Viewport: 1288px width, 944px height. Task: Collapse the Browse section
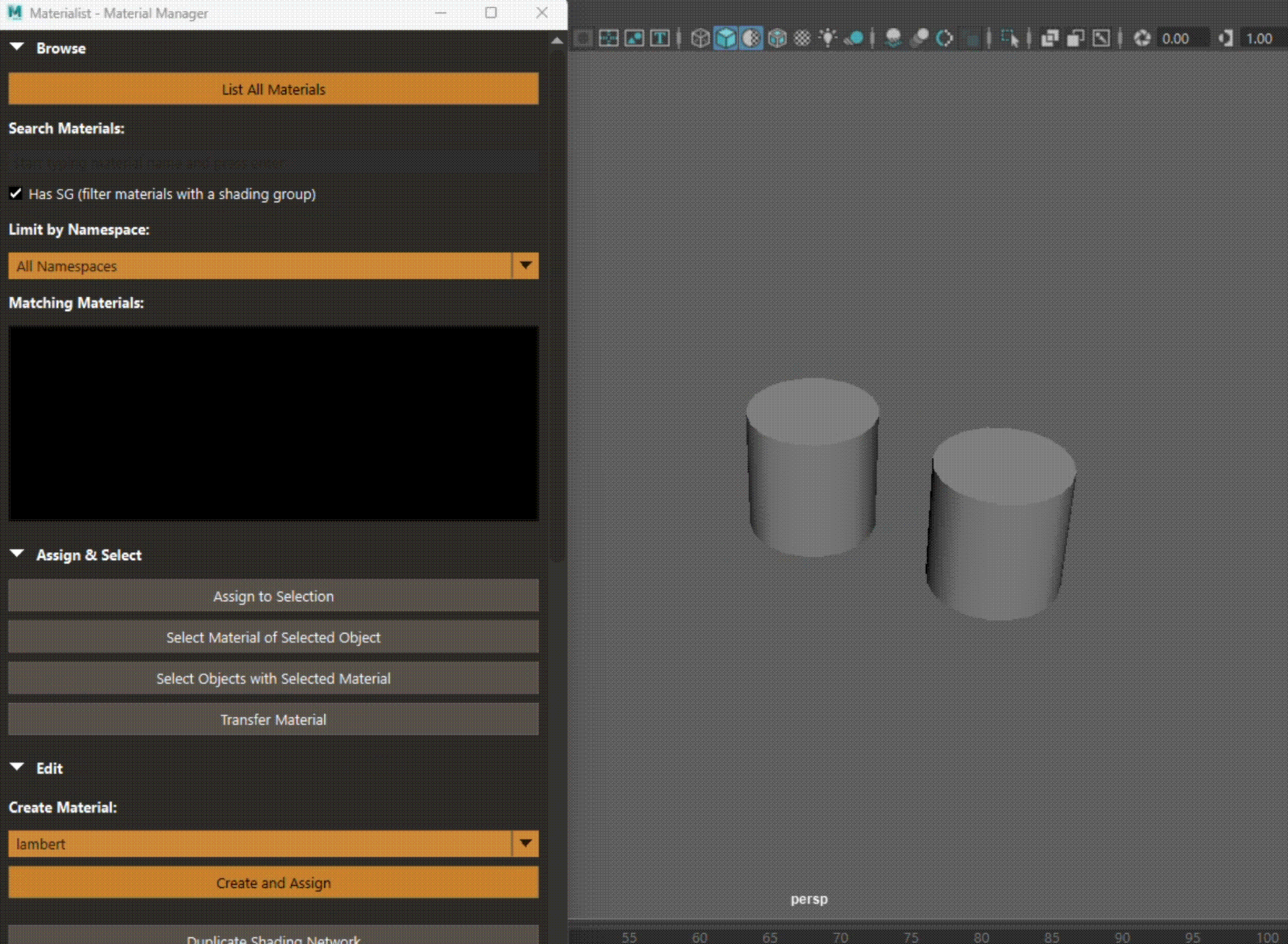coord(17,48)
